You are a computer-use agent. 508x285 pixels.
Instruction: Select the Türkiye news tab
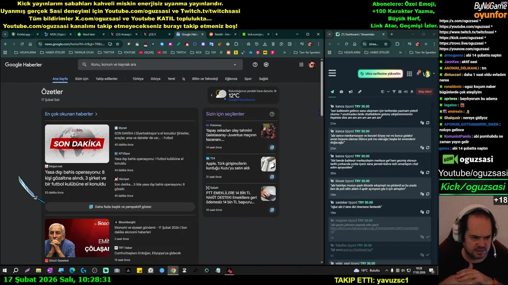pyautogui.click(x=138, y=79)
